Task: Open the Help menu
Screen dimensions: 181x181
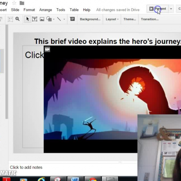Action: pyautogui.click(x=87, y=10)
